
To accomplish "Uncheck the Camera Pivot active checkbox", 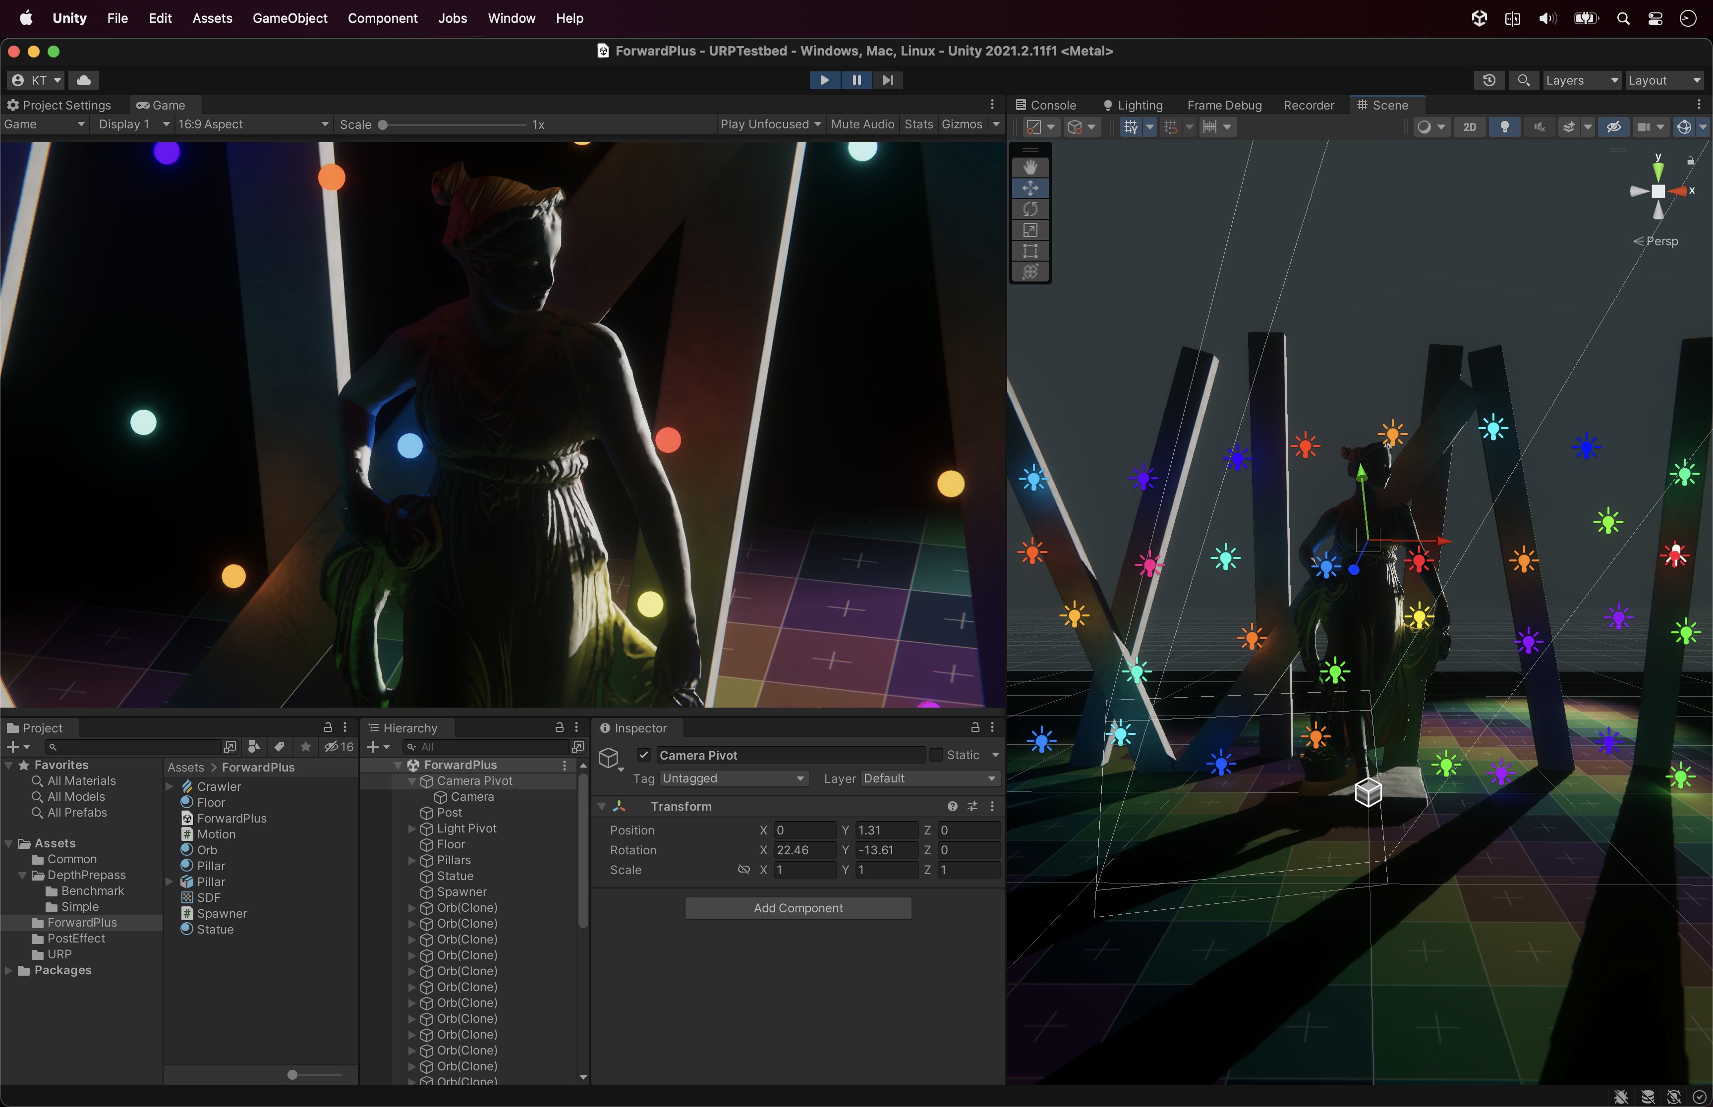I will click(644, 755).
